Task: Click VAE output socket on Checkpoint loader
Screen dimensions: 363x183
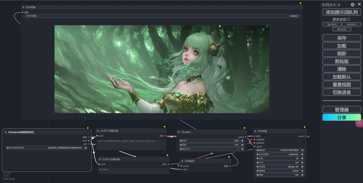Action: coord(89,144)
